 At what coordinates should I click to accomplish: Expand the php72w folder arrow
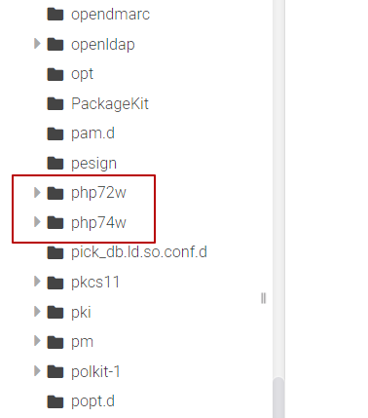coord(37,193)
